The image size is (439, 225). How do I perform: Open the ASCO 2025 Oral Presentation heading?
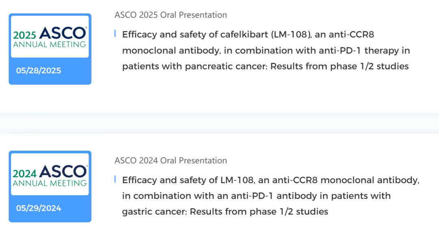[x=170, y=15]
